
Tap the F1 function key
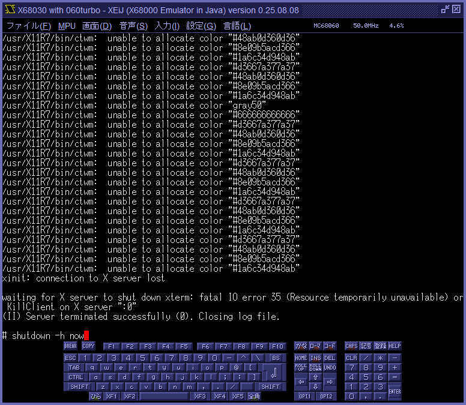[x=112, y=347]
